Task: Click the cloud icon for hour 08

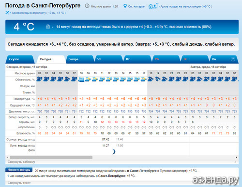Action: pyautogui.click(x=81, y=80)
